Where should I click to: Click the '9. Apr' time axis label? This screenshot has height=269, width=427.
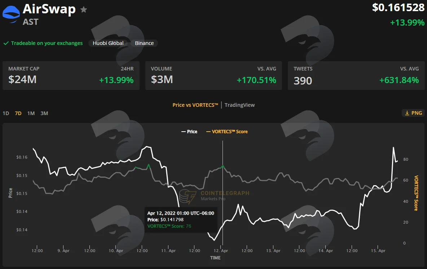click(x=63, y=251)
